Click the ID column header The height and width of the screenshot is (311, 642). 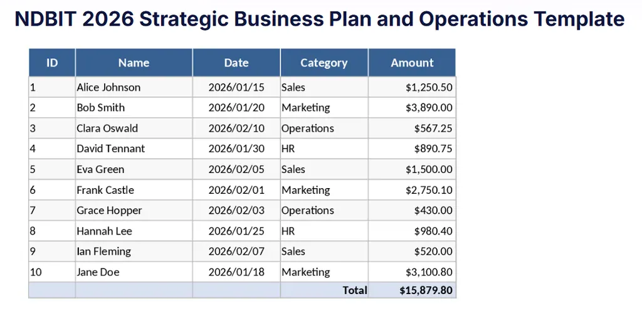52,63
